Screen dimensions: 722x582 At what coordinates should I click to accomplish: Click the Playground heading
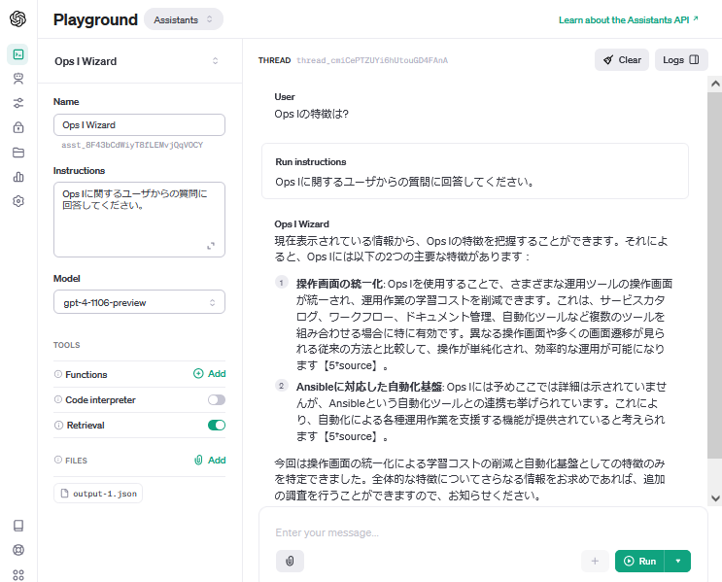(x=95, y=19)
